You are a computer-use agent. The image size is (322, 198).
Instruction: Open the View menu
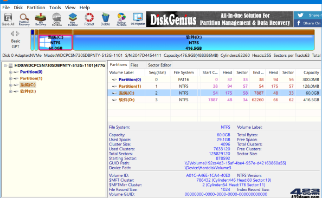click(x=70, y=8)
